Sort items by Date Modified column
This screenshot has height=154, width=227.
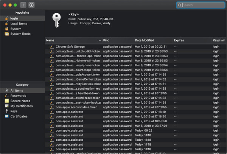click(152, 40)
